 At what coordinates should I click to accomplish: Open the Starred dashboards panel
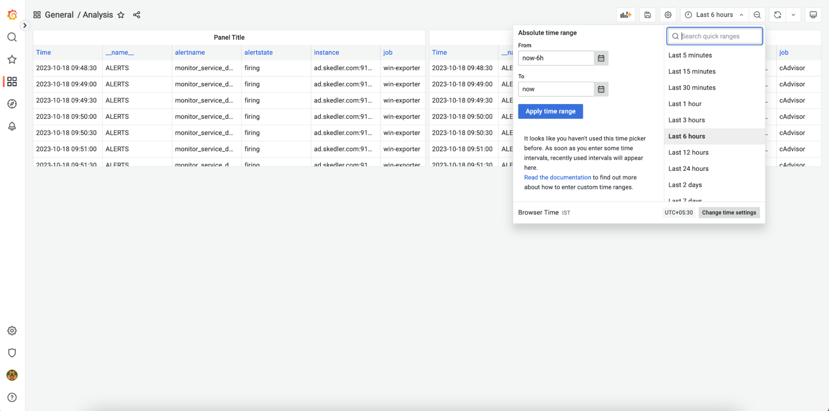pos(12,59)
